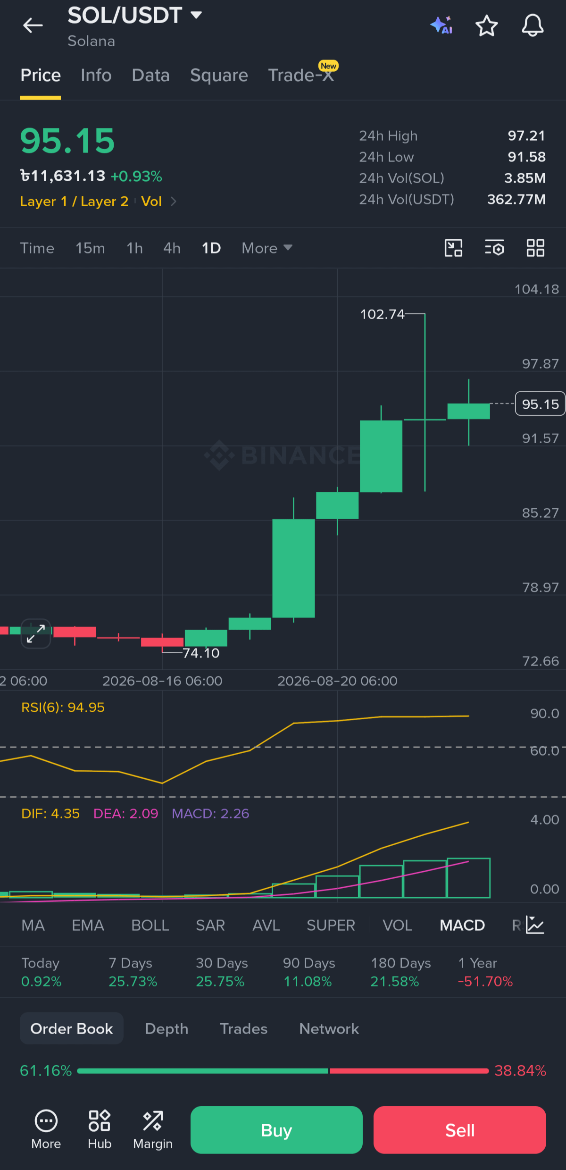Screen dimensions: 566x1170
Task: Open the AI assistant sparkle icon
Action: pyautogui.click(x=441, y=25)
